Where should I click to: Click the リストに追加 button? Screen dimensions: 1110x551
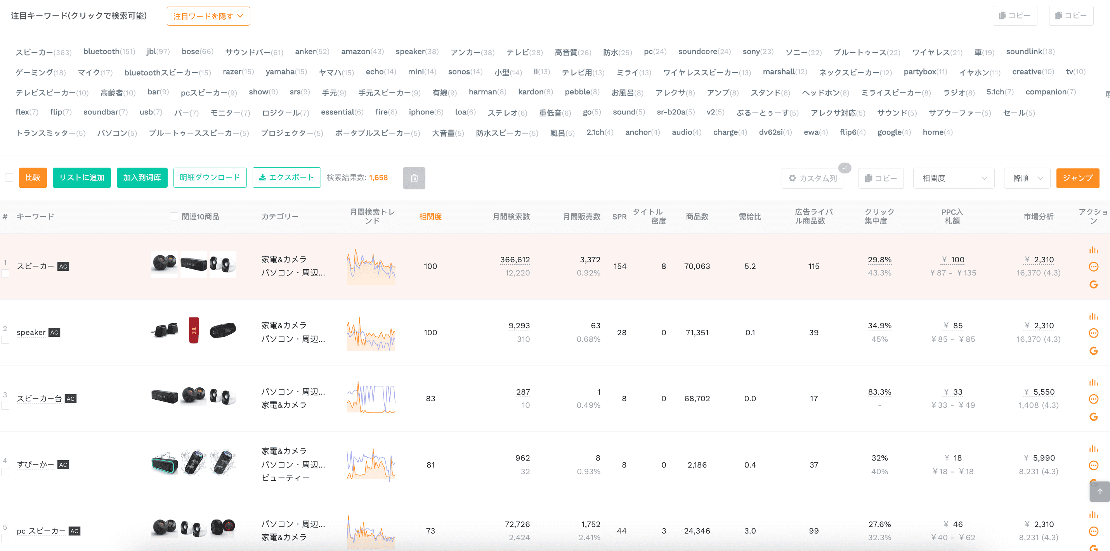(x=82, y=177)
